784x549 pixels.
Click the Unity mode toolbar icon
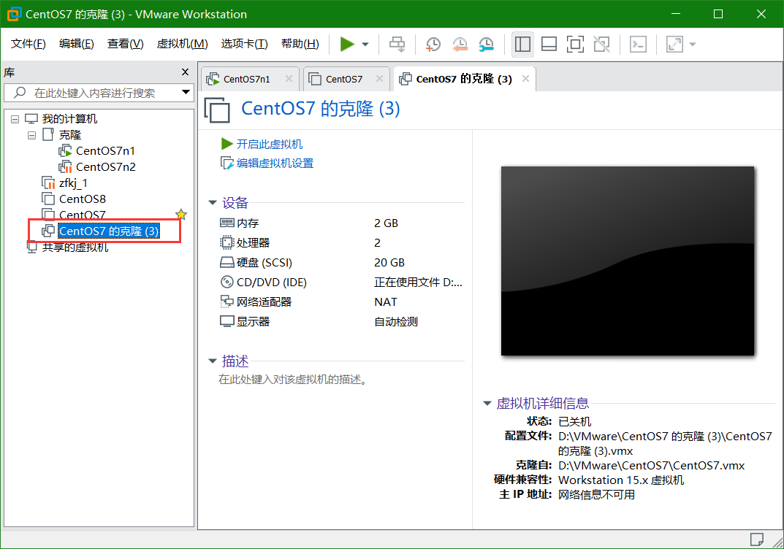tap(602, 44)
